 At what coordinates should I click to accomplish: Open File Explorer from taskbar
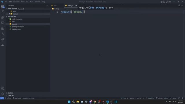[78, 102]
